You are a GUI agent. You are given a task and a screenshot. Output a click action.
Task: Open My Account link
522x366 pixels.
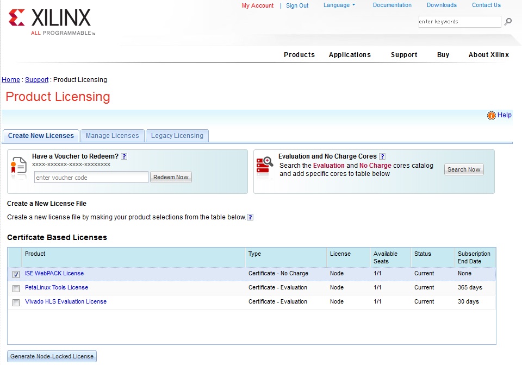click(258, 5)
